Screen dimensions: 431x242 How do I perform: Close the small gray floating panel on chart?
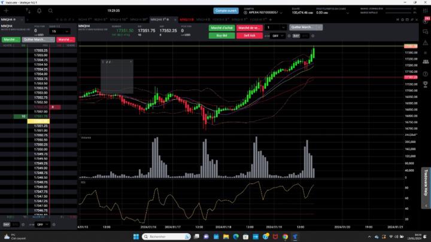pos(131,62)
